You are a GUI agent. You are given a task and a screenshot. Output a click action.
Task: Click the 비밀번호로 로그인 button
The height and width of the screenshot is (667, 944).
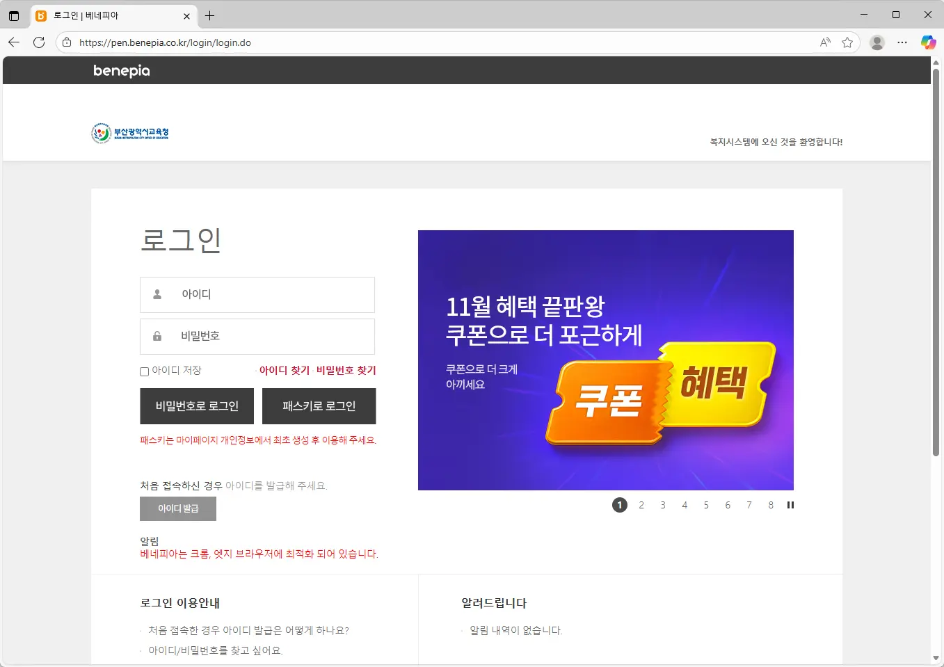tap(197, 405)
